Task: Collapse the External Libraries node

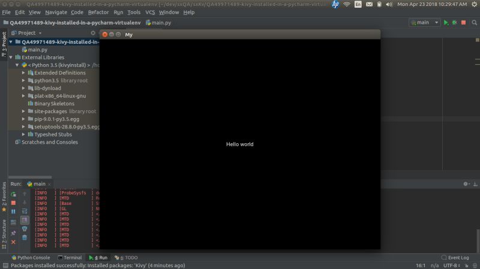Action: pyautogui.click(x=11, y=57)
